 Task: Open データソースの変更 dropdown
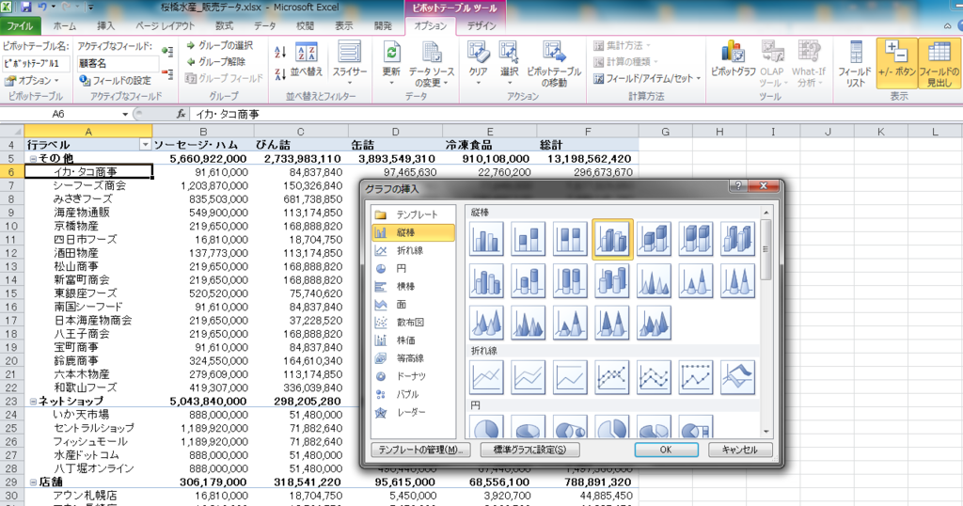(432, 65)
